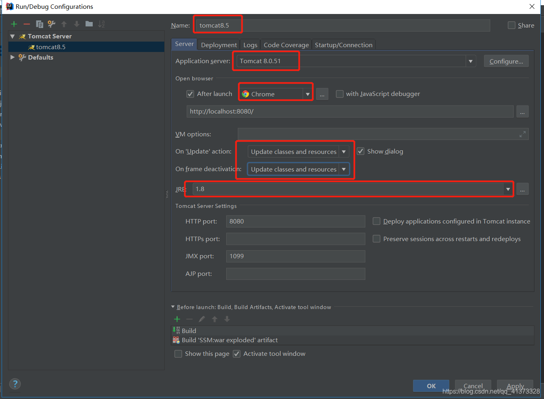Select tomcat8.5 configuration in tree
This screenshot has height=399, width=544.
pyautogui.click(x=50, y=47)
